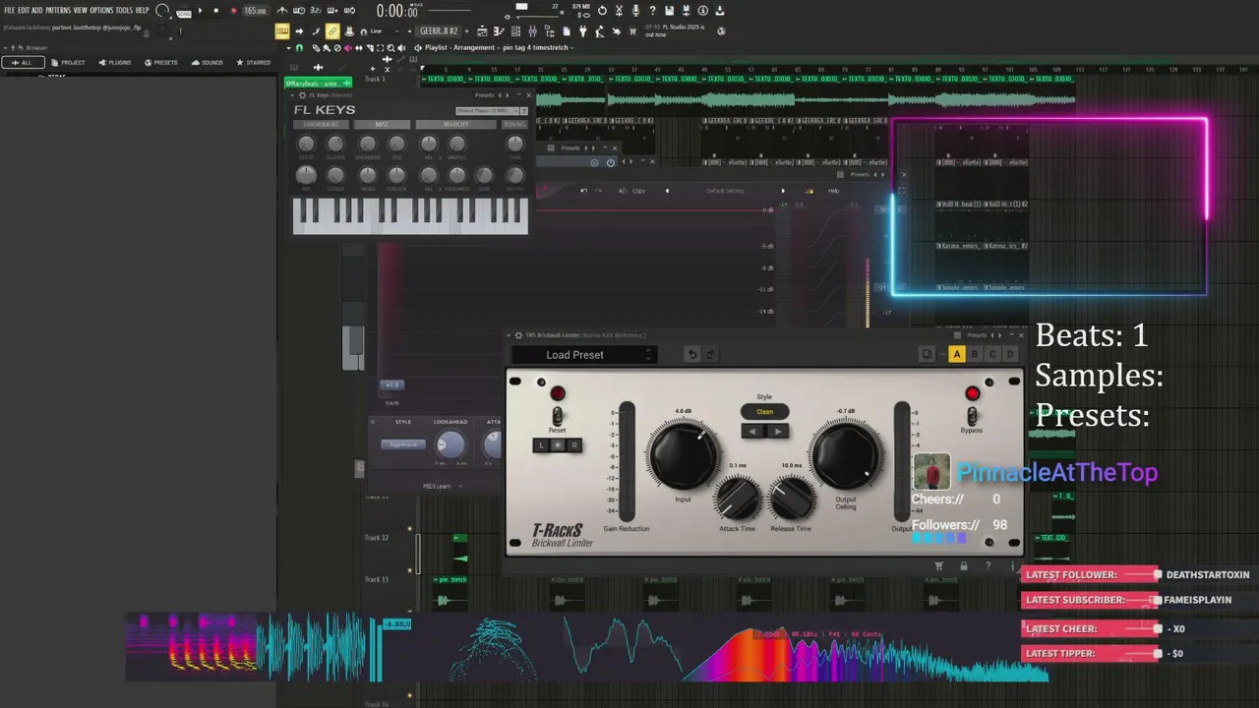The image size is (1259, 708).
Task: Adjust the FL Keys DECAY knob
Action: tap(306, 144)
